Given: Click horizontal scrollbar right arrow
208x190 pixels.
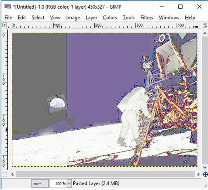Looking at the screenshot, I should click(x=198, y=174).
